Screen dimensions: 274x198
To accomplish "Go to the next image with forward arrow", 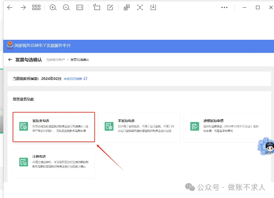I will (x=23, y=7).
